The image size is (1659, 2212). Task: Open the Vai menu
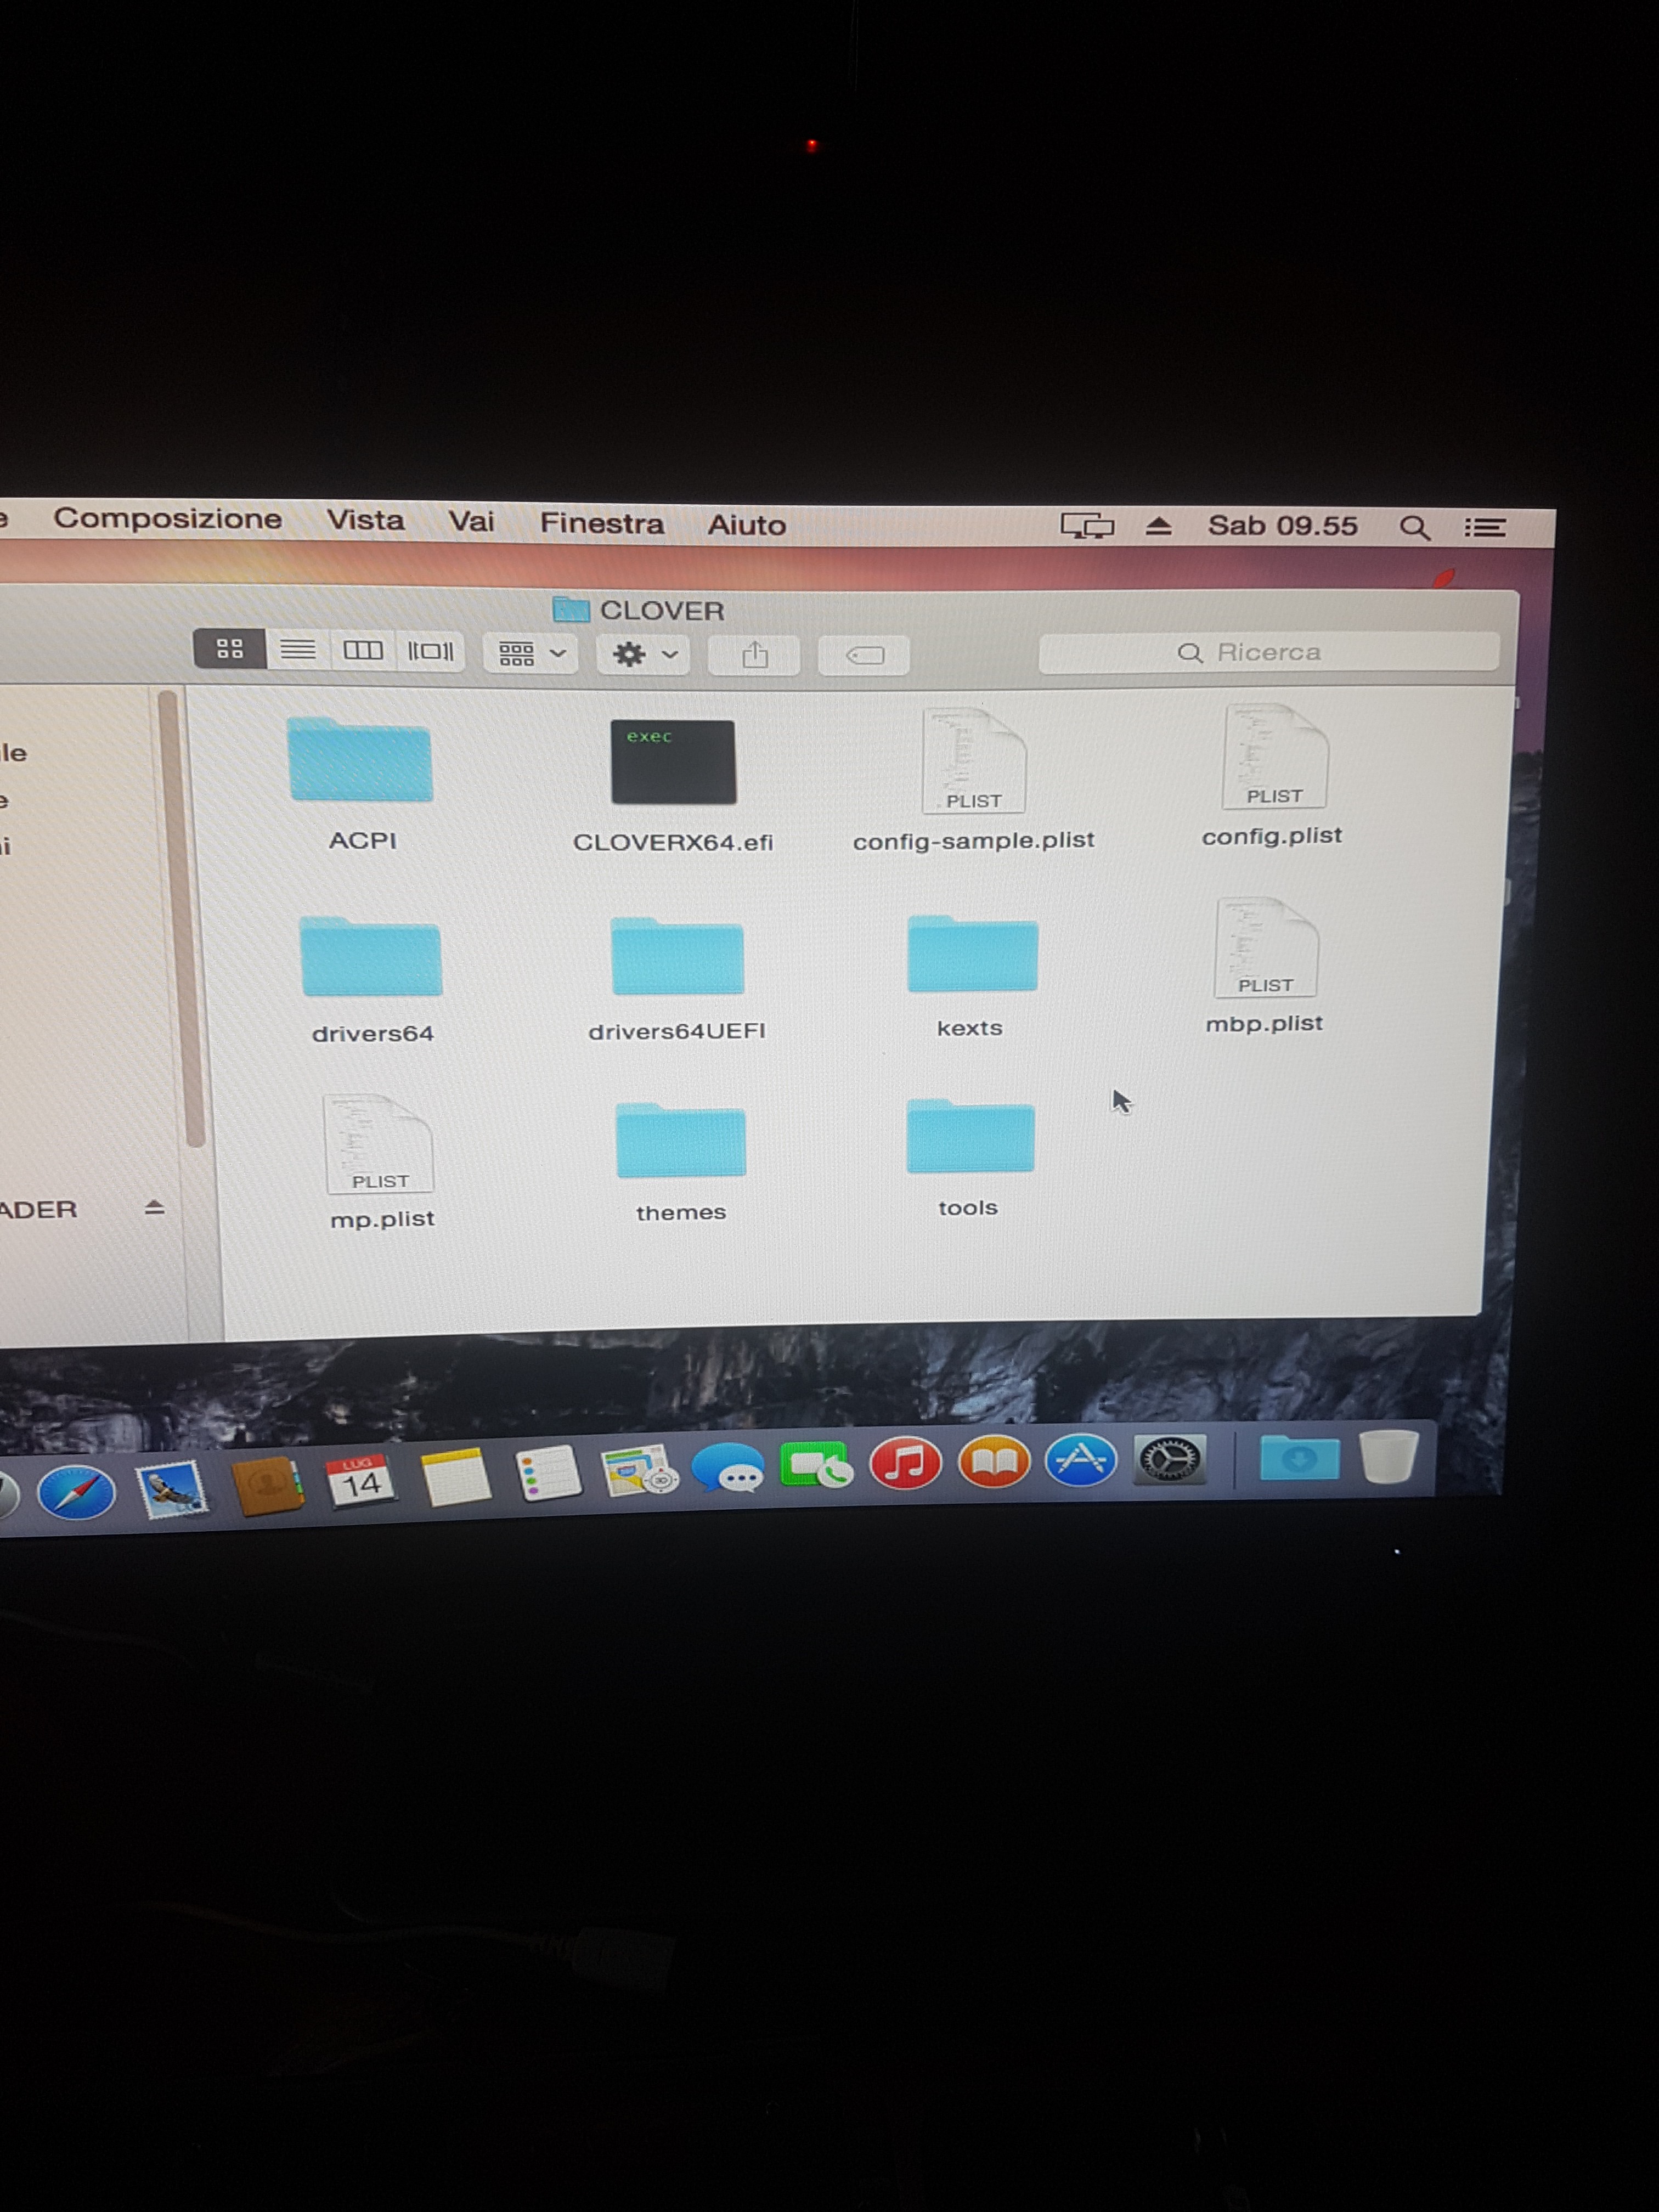click(x=471, y=521)
